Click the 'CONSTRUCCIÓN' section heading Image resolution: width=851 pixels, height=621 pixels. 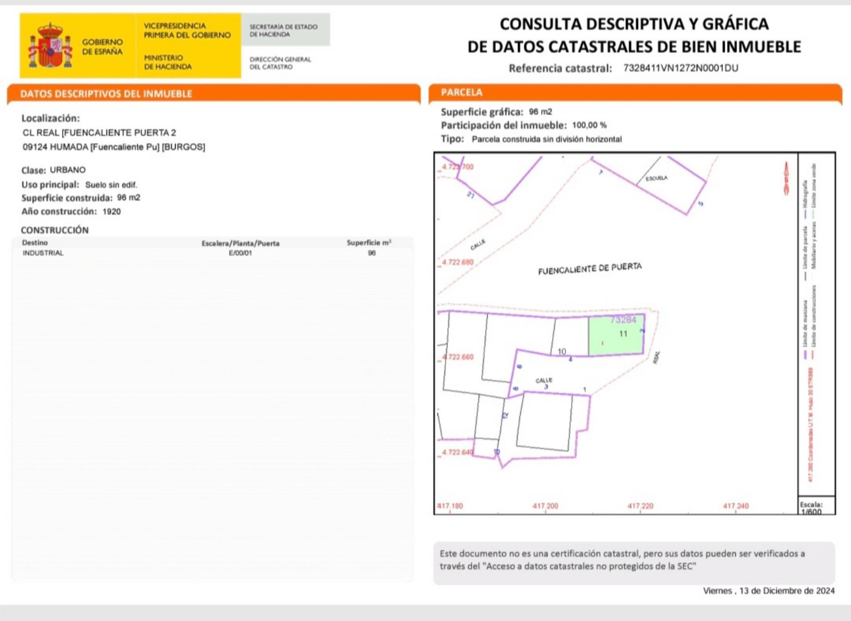55,230
